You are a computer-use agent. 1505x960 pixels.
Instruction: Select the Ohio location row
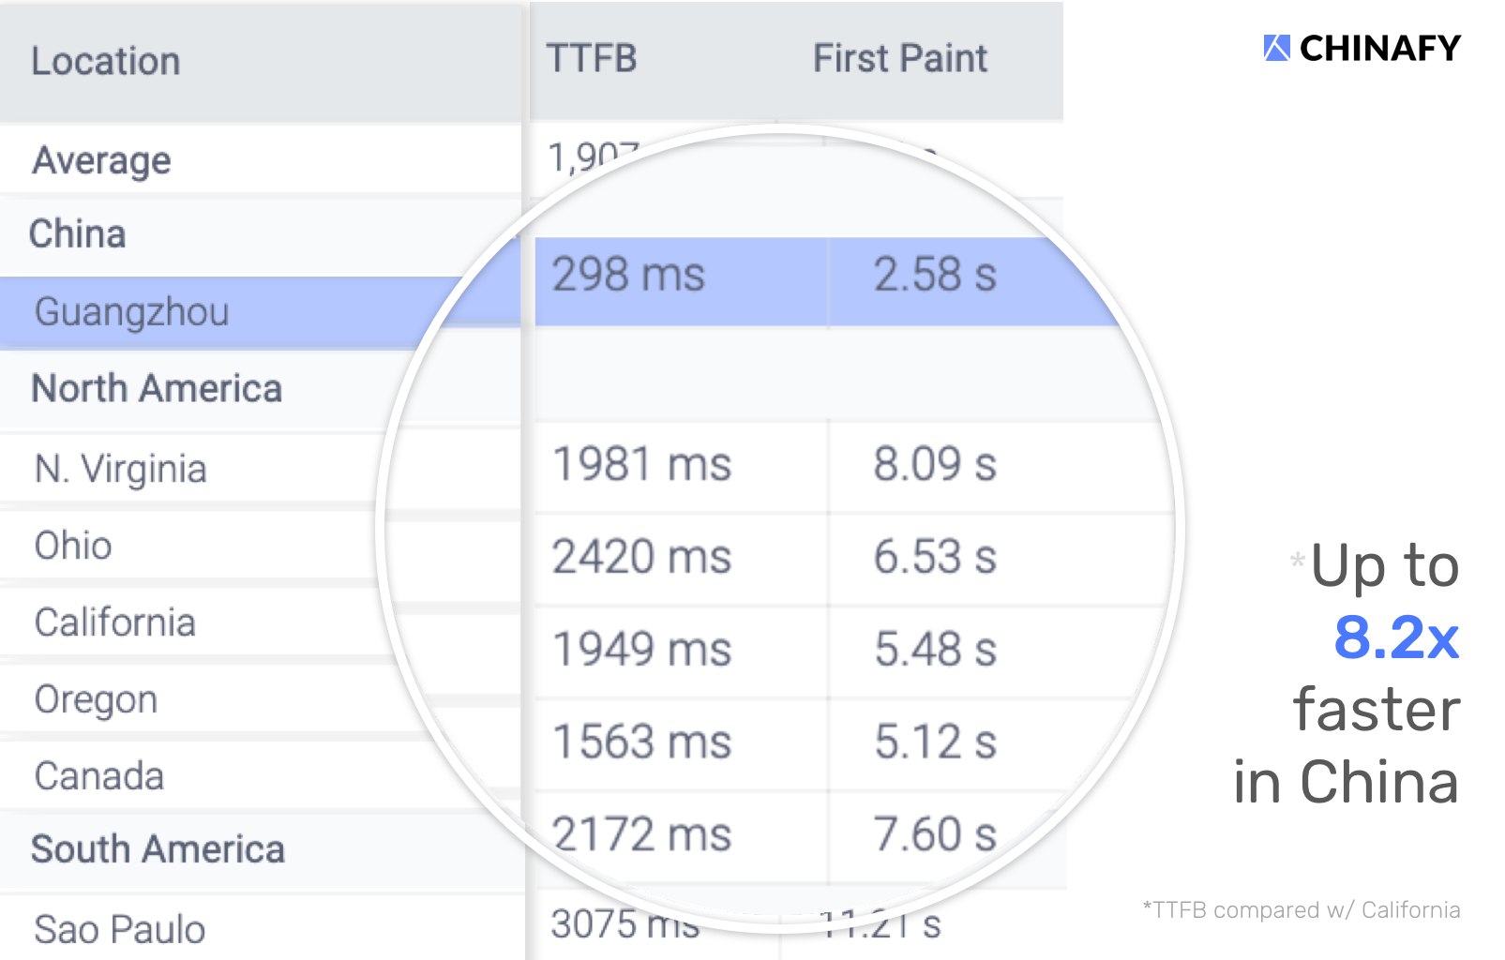tap(73, 546)
